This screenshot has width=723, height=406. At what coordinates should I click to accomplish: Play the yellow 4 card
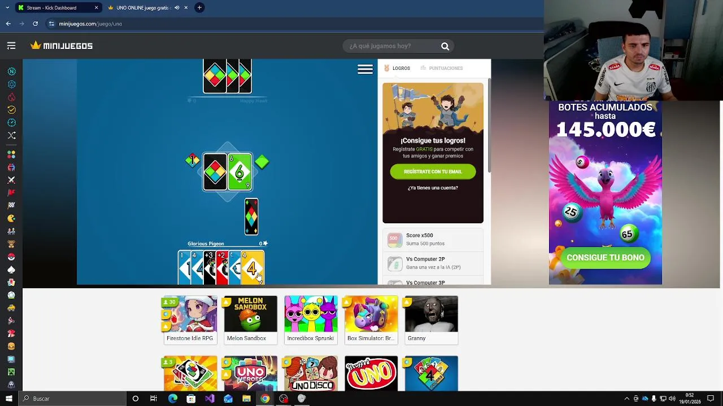coord(252,268)
